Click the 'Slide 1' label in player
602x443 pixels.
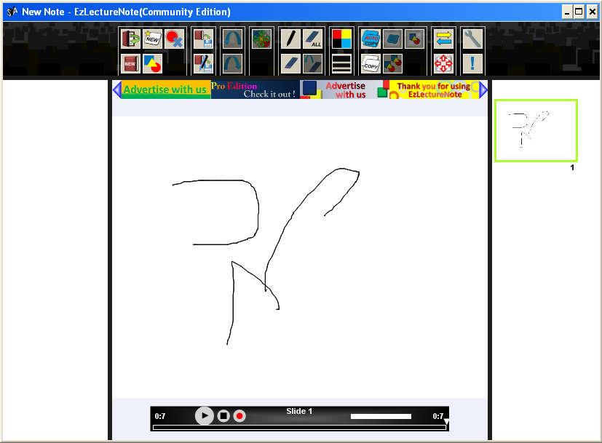click(299, 411)
